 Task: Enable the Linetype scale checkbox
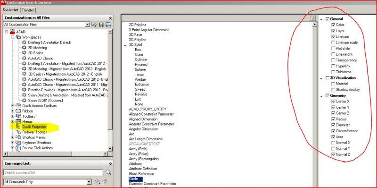point(333,43)
